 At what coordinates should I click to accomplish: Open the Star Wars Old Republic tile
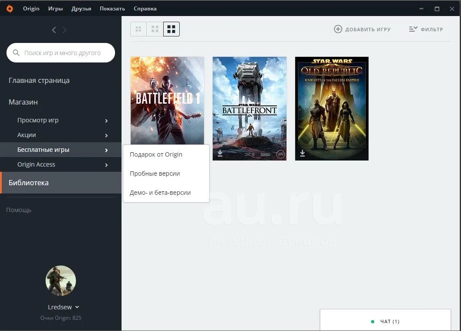pyautogui.click(x=332, y=108)
